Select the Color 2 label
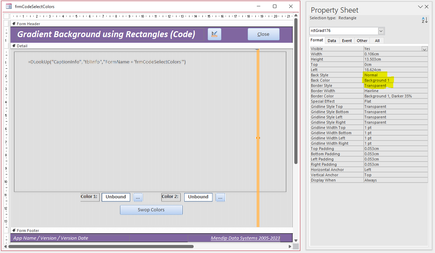The width and height of the screenshot is (435, 253). (170, 197)
